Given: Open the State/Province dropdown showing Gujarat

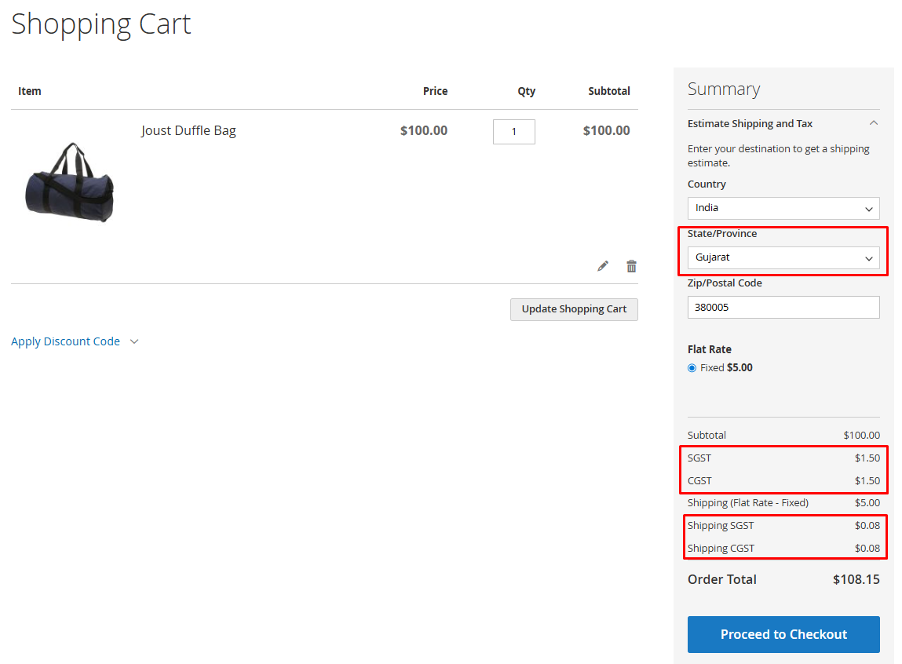Looking at the screenshot, I should tap(783, 257).
